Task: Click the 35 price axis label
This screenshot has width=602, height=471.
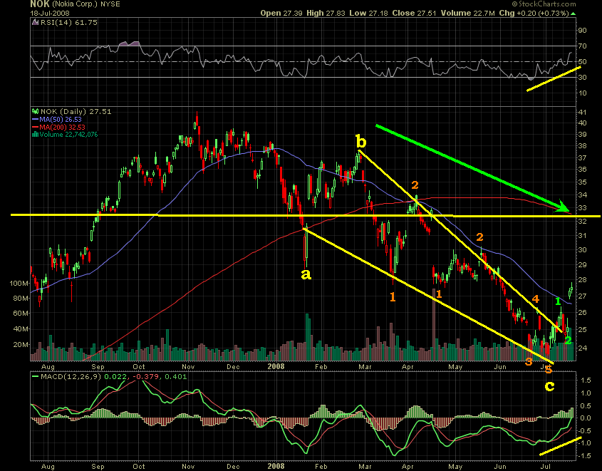Action: click(x=582, y=182)
